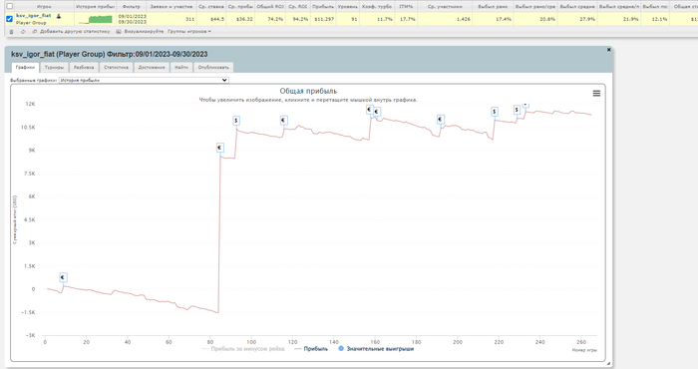Click the trash icon below player row
This screenshot has height=369, width=698.
11,32
